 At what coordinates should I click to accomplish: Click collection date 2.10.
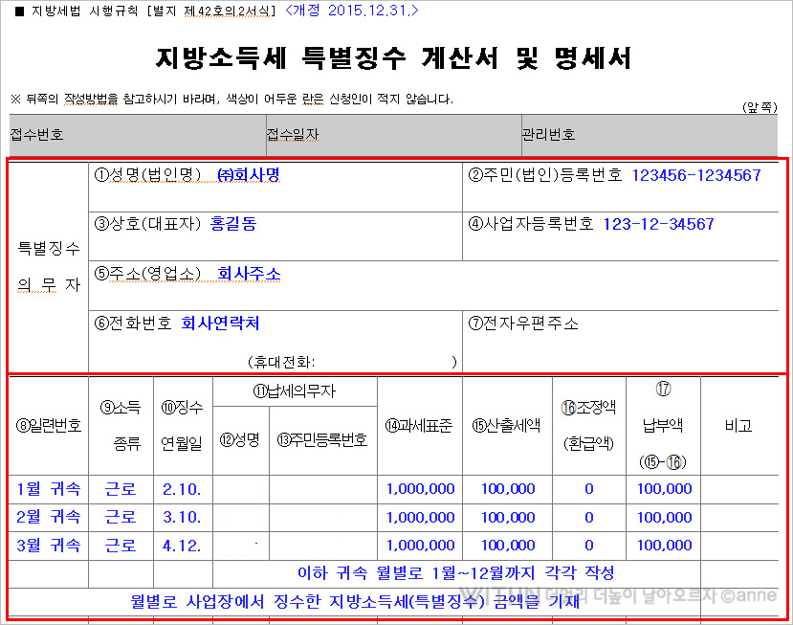click(182, 489)
